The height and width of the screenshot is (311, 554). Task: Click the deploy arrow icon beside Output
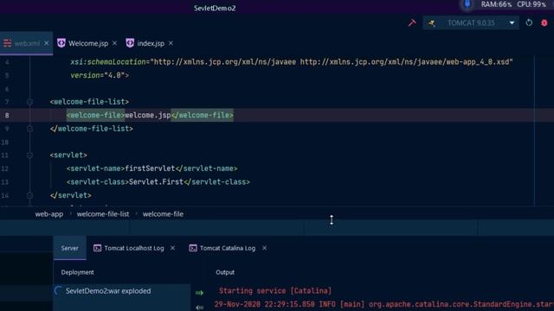click(x=200, y=293)
